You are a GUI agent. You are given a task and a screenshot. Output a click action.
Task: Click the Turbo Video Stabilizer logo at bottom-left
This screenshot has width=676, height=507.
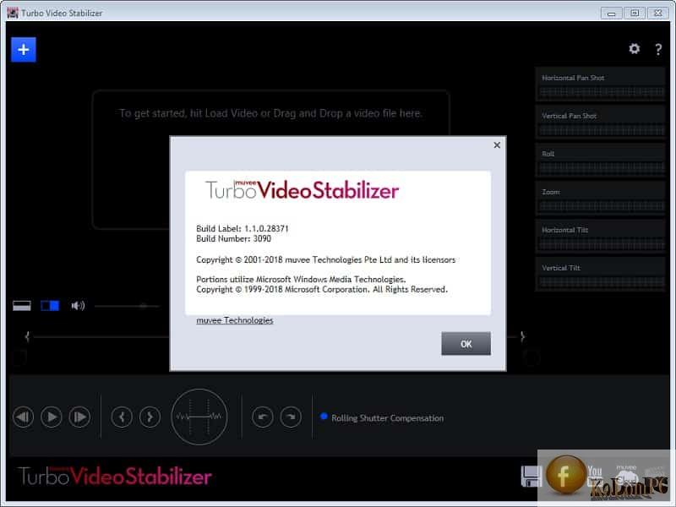(115, 476)
